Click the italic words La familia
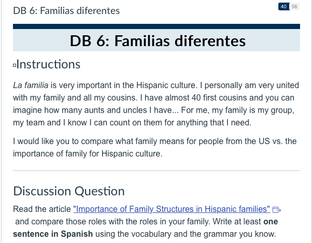Image resolution: width=312 pixels, height=243 pixels. click(x=31, y=85)
